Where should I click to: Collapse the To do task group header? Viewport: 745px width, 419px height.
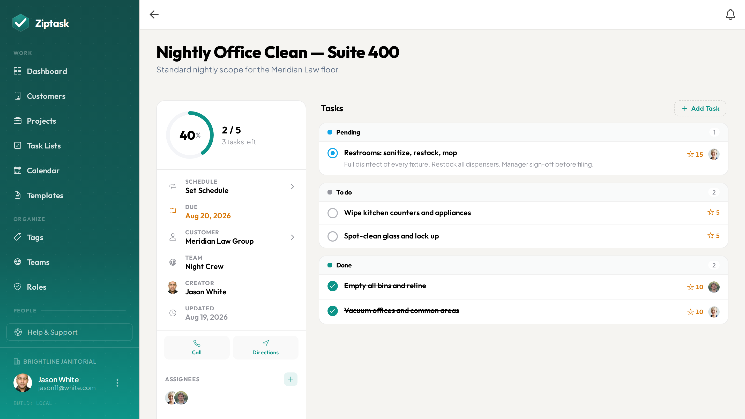pos(523,192)
